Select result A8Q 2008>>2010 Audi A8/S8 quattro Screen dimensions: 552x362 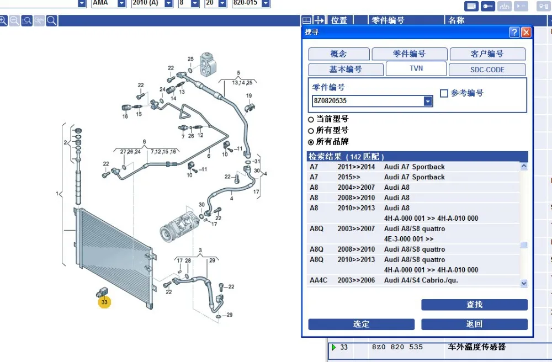[x=413, y=249]
